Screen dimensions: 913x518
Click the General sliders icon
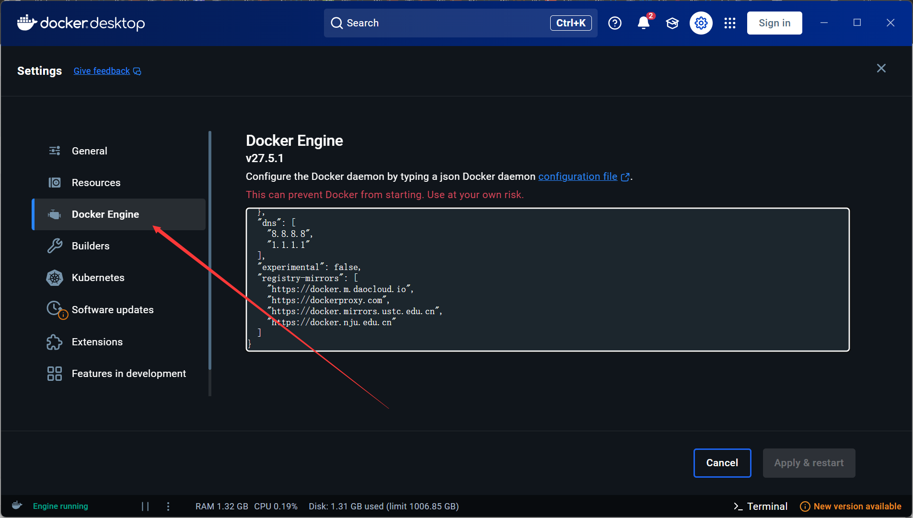click(x=55, y=151)
